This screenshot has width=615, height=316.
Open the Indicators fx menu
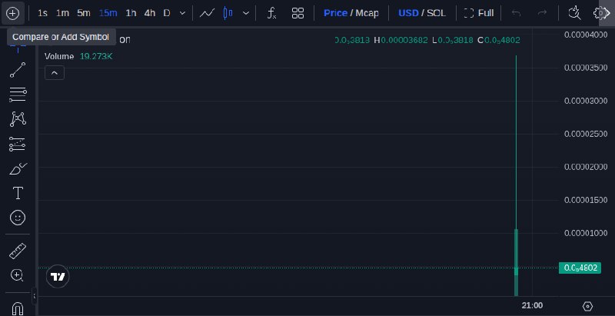[x=272, y=13]
